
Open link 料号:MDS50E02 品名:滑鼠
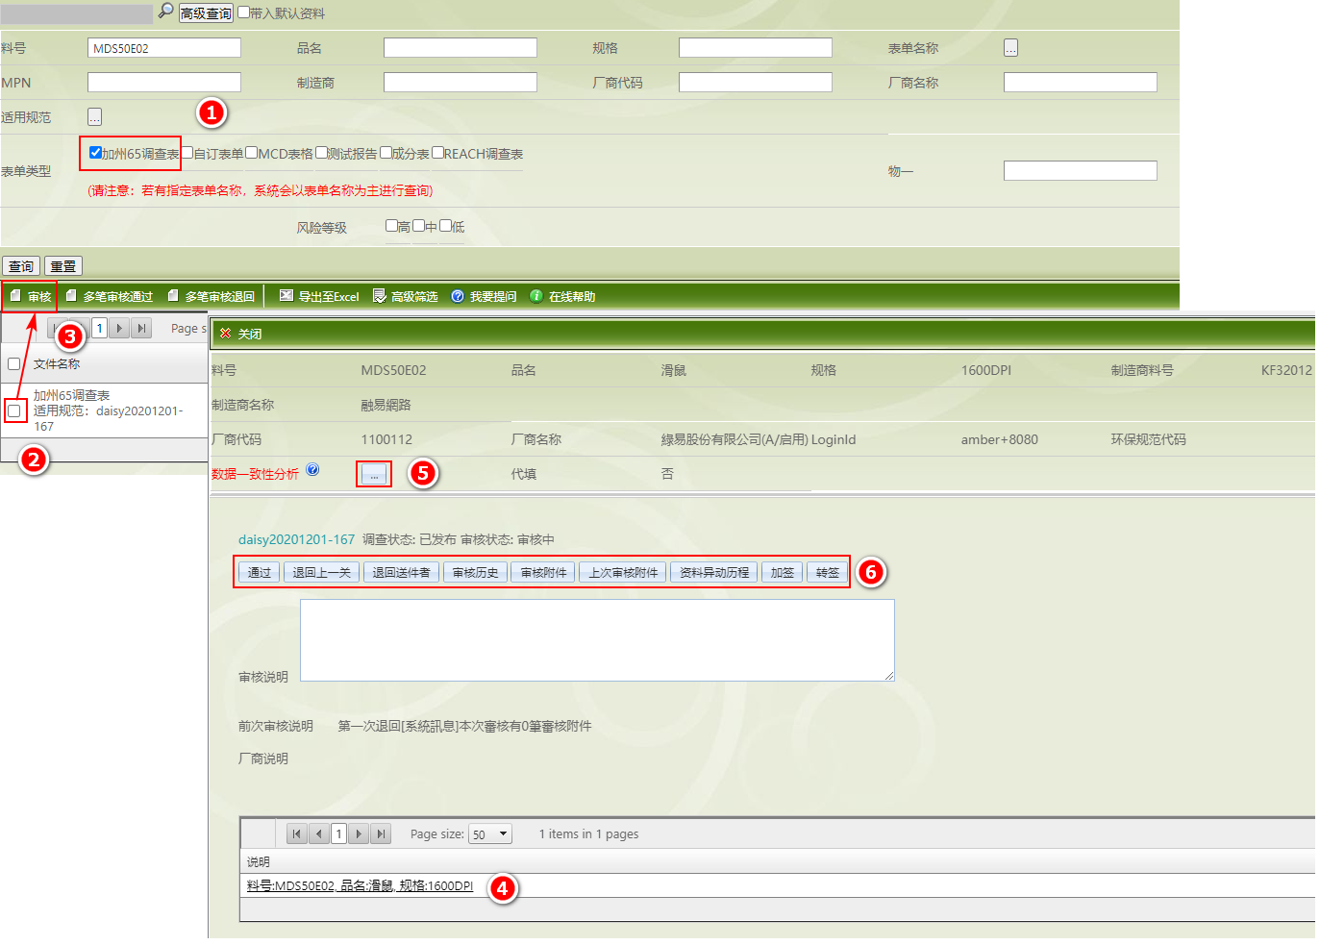360,885
